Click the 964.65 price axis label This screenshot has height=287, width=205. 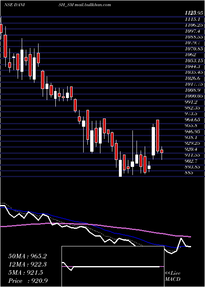coord(193,120)
